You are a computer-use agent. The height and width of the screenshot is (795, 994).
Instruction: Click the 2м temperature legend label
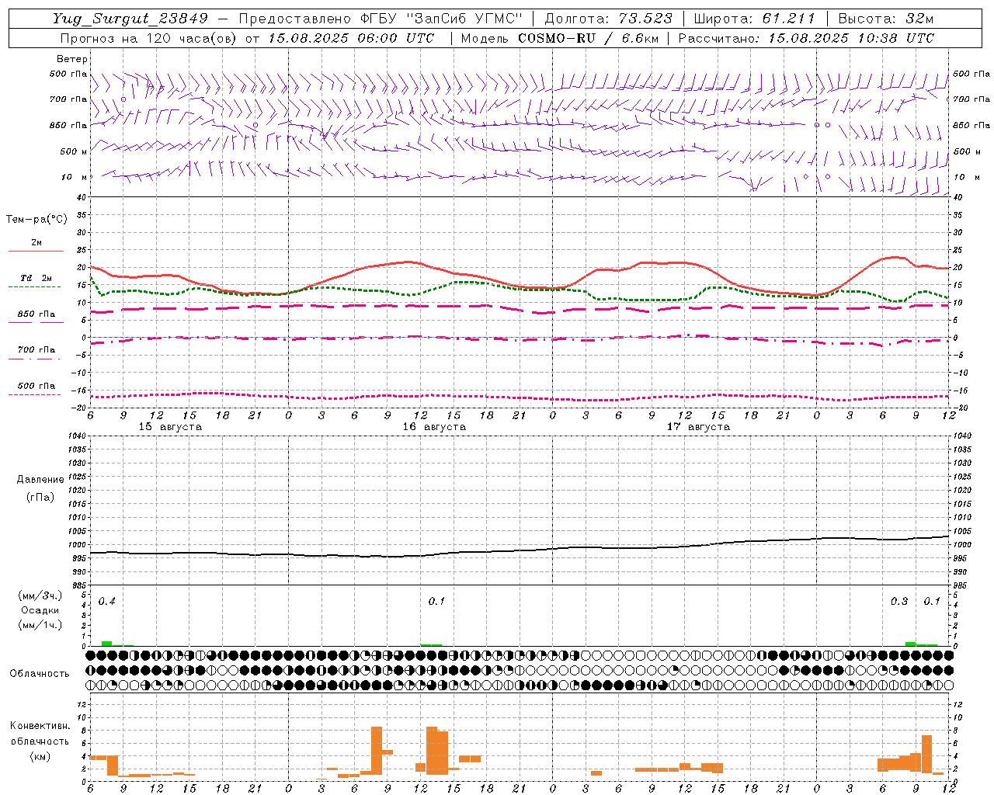coord(36,243)
